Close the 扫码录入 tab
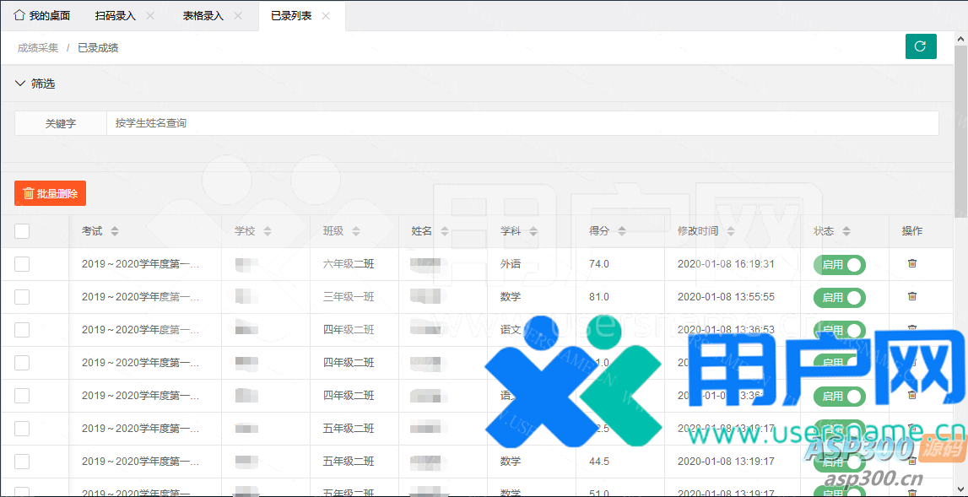This screenshot has width=968, height=497. click(x=150, y=16)
